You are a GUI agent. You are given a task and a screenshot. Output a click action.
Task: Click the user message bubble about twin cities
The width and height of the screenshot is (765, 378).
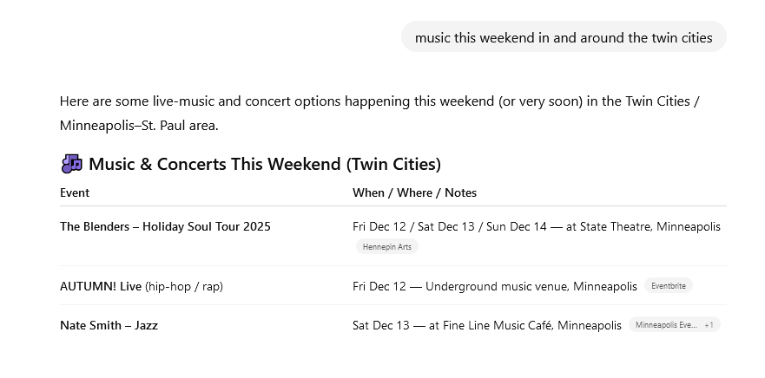[563, 37]
